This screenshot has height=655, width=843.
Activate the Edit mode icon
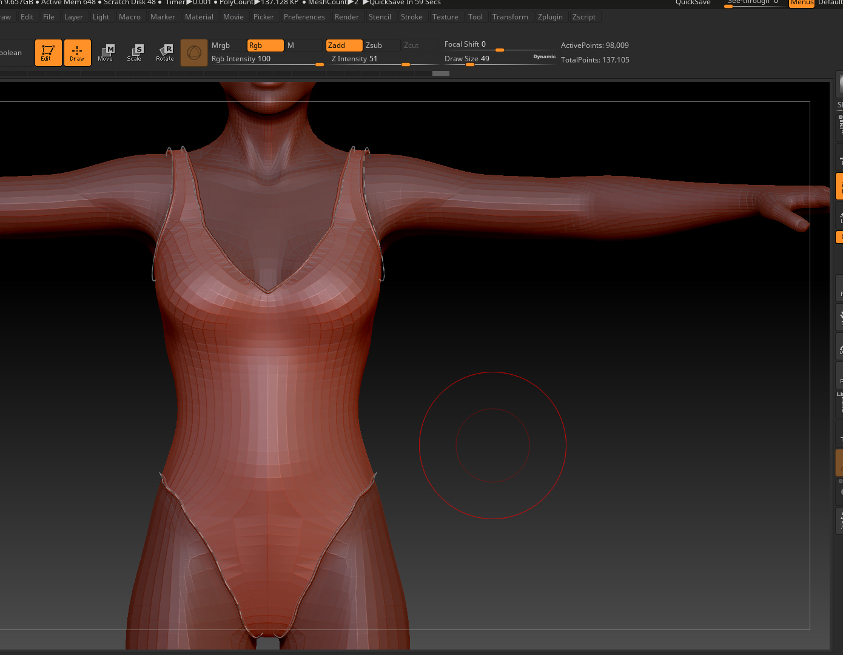[x=48, y=53]
